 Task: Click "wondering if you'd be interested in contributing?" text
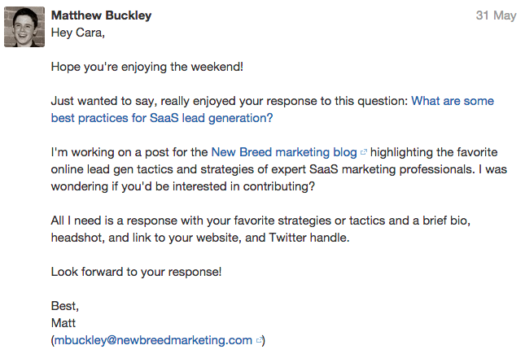tap(182, 186)
